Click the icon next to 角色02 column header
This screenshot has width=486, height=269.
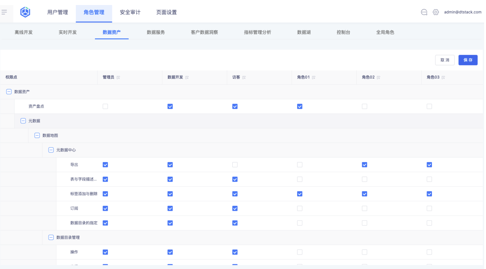(x=378, y=78)
